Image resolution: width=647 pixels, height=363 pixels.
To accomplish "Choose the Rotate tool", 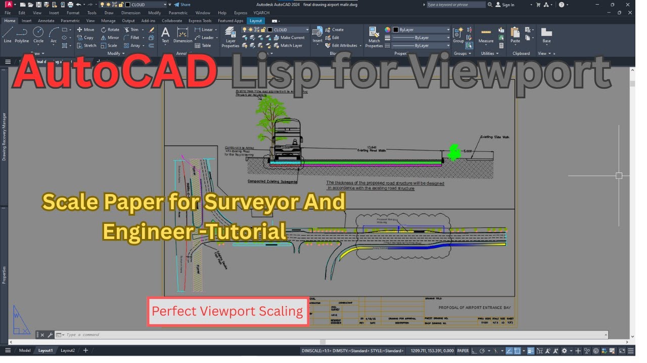I will [x=110, y=30].
